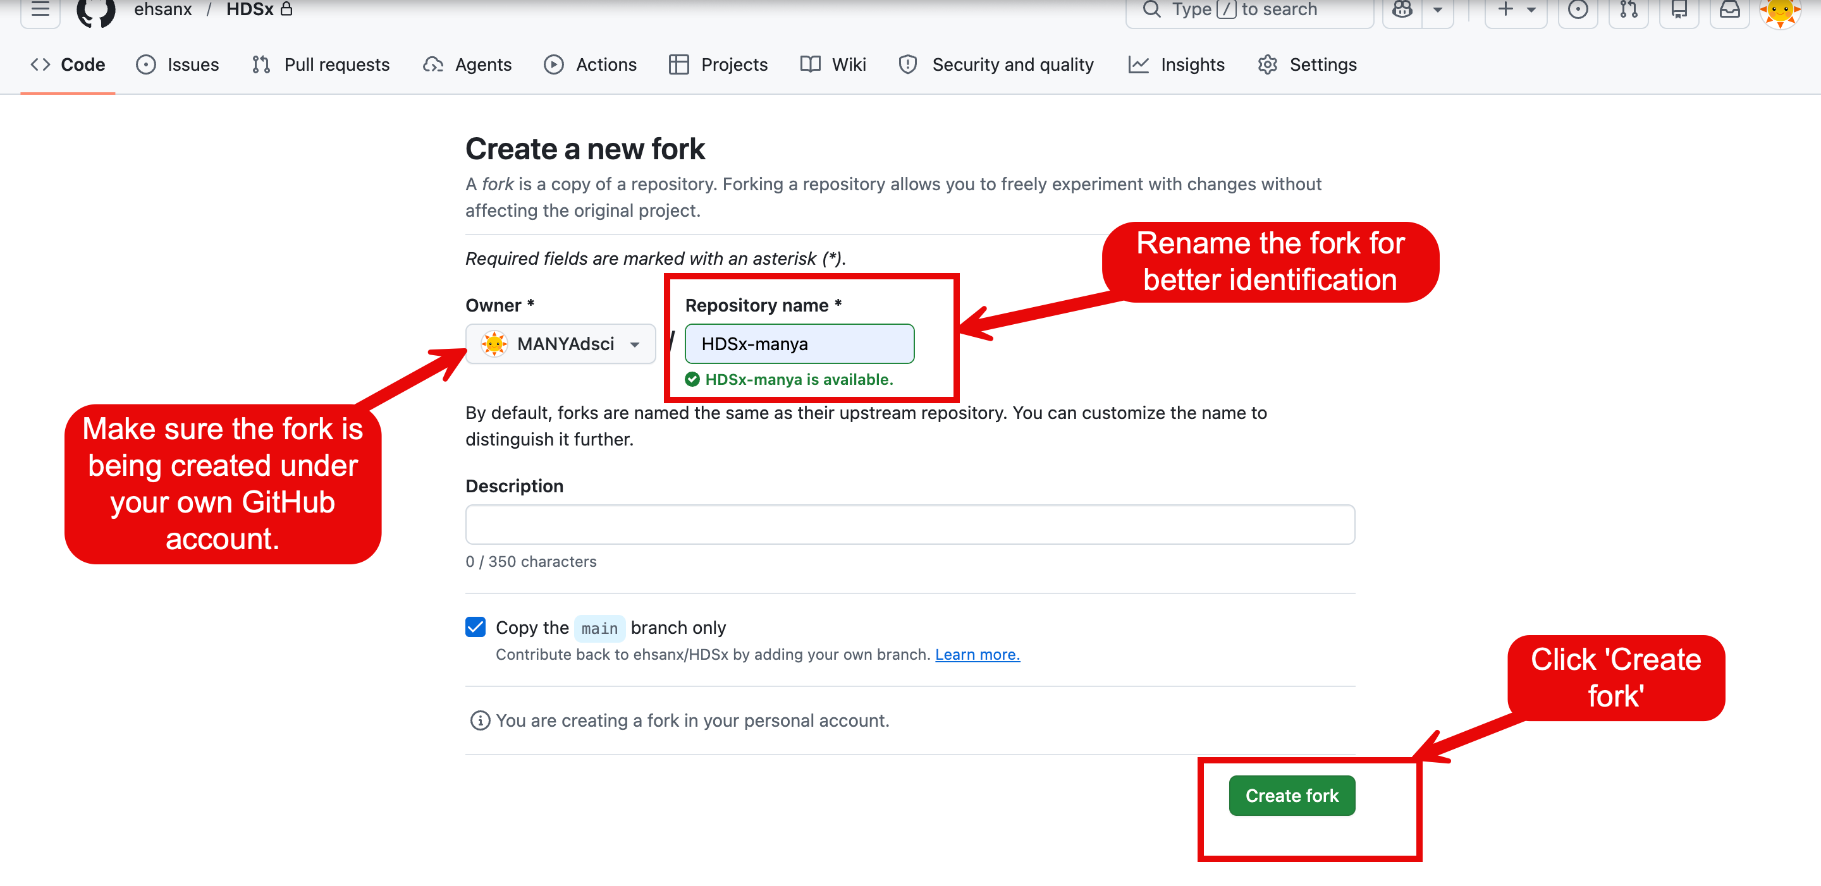The width and height of the screenshot is (1821, 886).
Task: Open the user profile avatar menu
Action: pos(1780,10)
